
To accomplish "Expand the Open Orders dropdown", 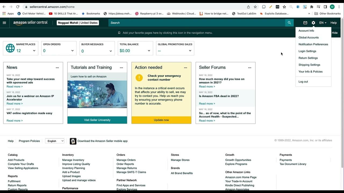I will (x=72, y=51).
